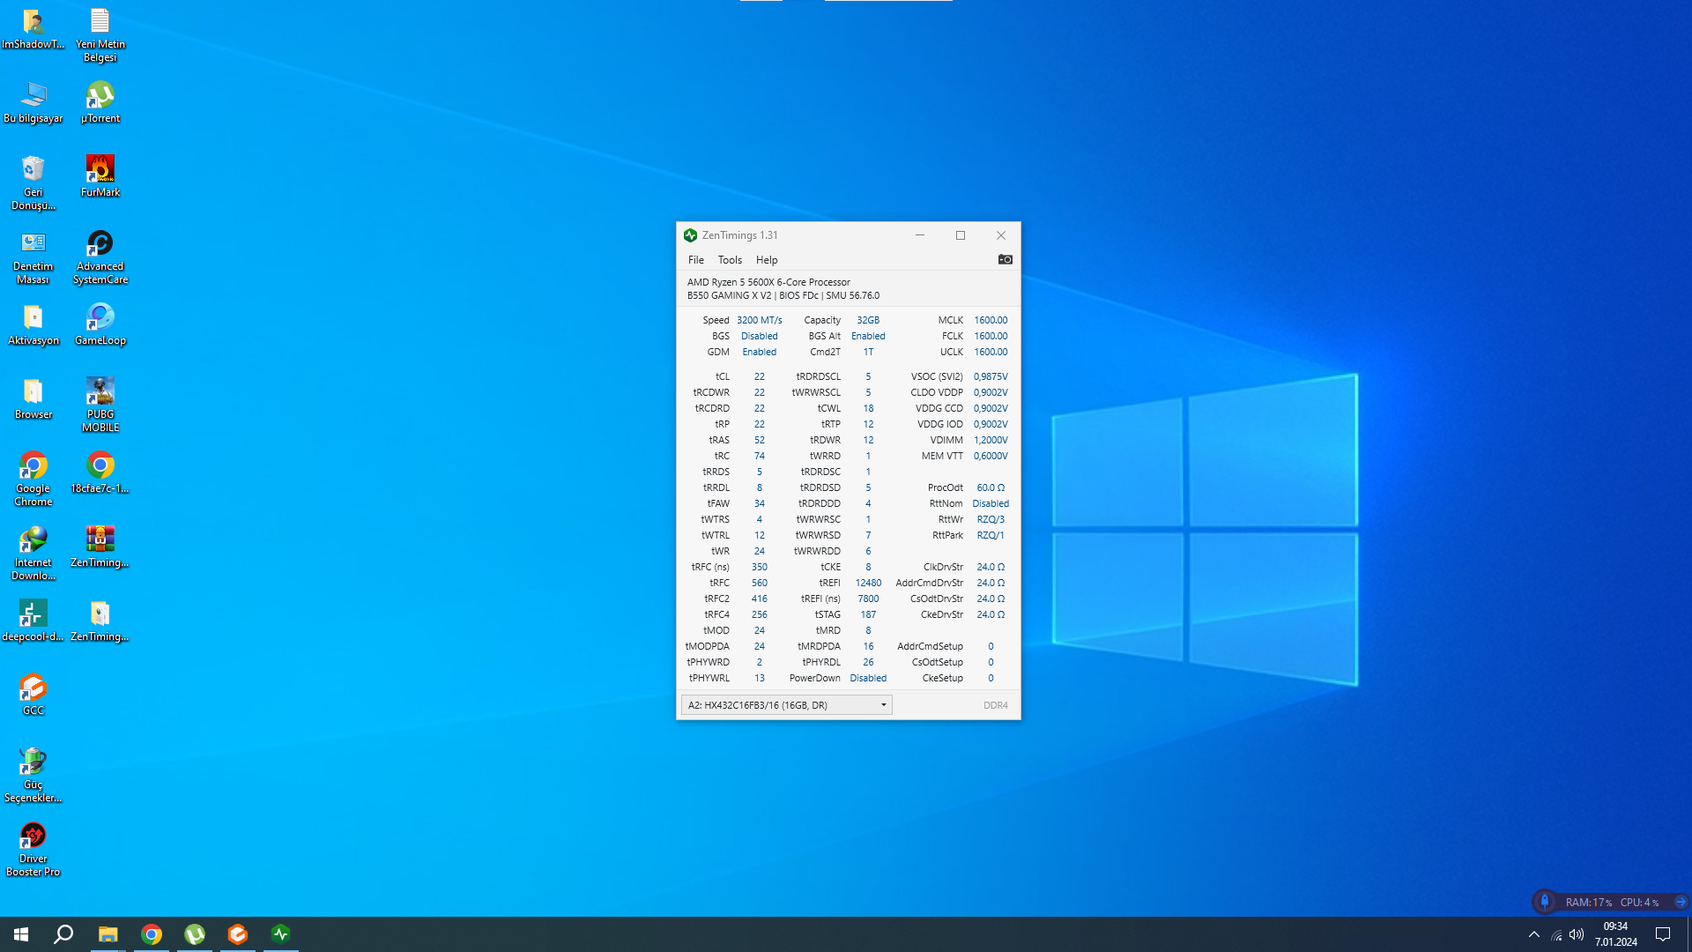Maximize the ZenTimings window
Screen dimensions: 1692x952
[x=961, y=235]
